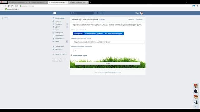This screenshot has height=112, width=200.
Task: Toggle the group members only checkbox
Action: coord(72,55)
